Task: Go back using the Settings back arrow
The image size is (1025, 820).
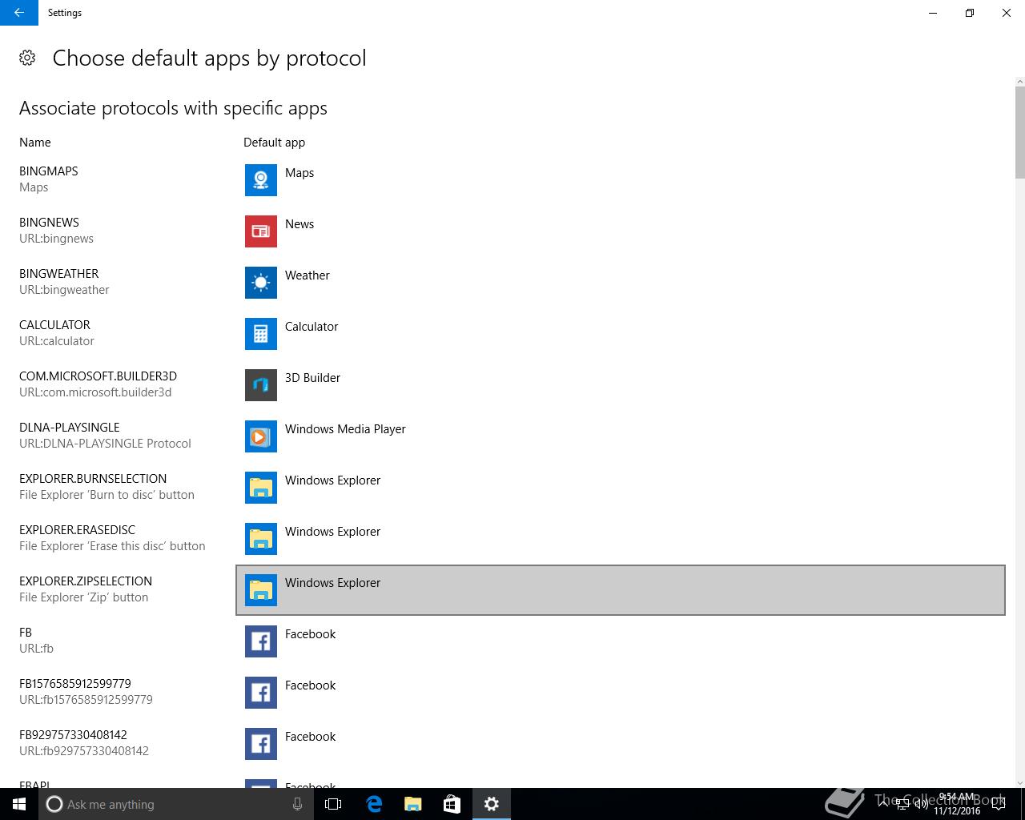Action: [18, 13]
